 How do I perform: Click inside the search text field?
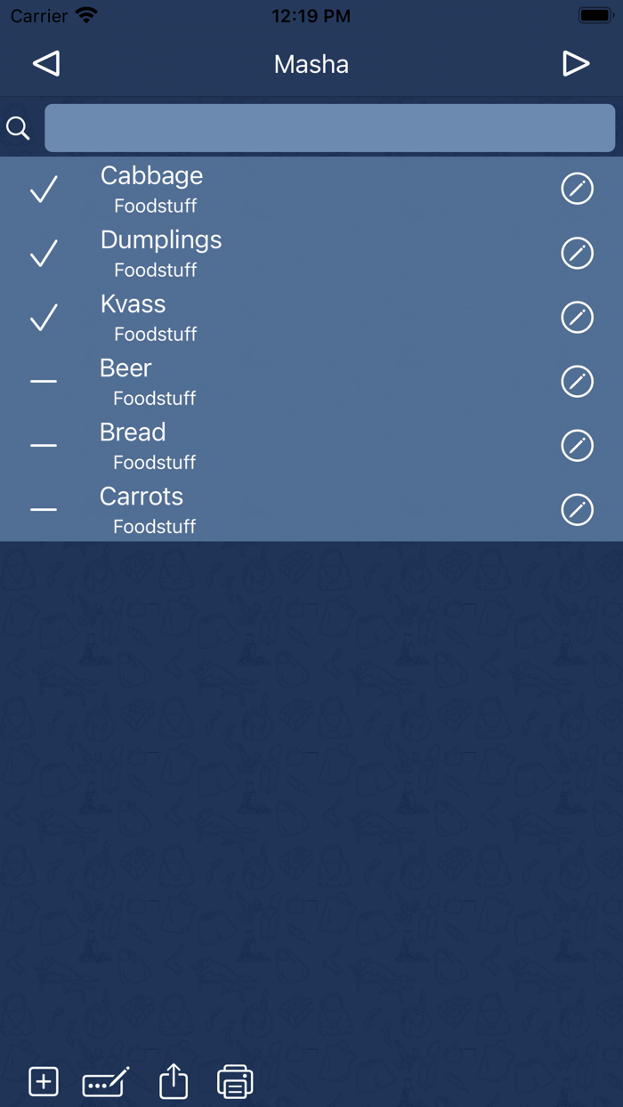[329, 127]
